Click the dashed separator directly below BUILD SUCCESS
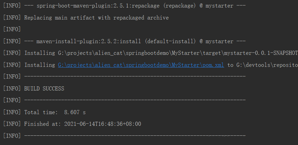This screenshot has width=298, height=145. coord(135,100)
